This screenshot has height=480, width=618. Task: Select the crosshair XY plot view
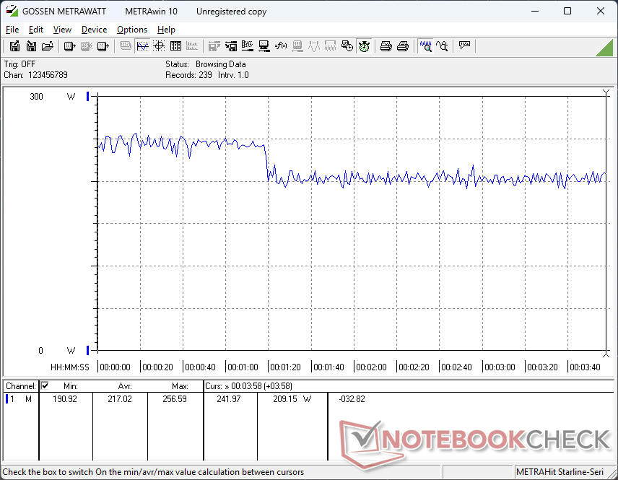pos(159,46)
